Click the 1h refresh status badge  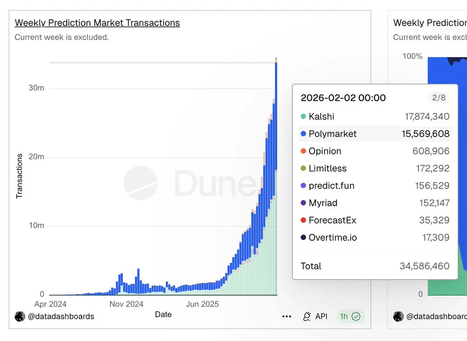[351, 317]
